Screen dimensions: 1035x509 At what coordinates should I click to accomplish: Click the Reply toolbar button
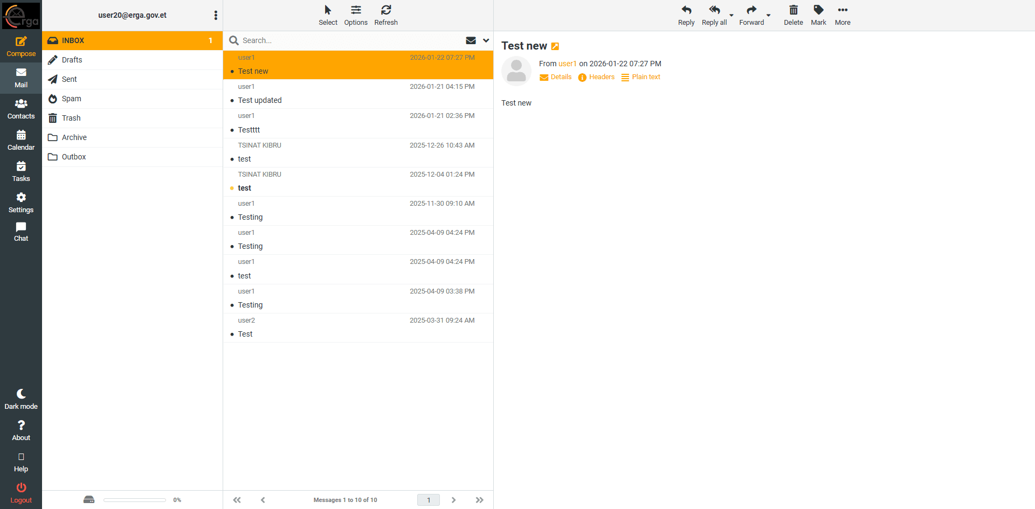click(686, 16)
